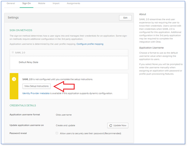Click the SIGN ON METHODS heading
Screen dimensions: 188x147
coord(21,30)
